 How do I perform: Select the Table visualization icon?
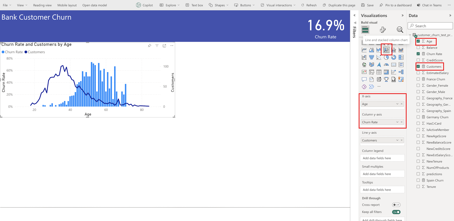coord(379,72)
